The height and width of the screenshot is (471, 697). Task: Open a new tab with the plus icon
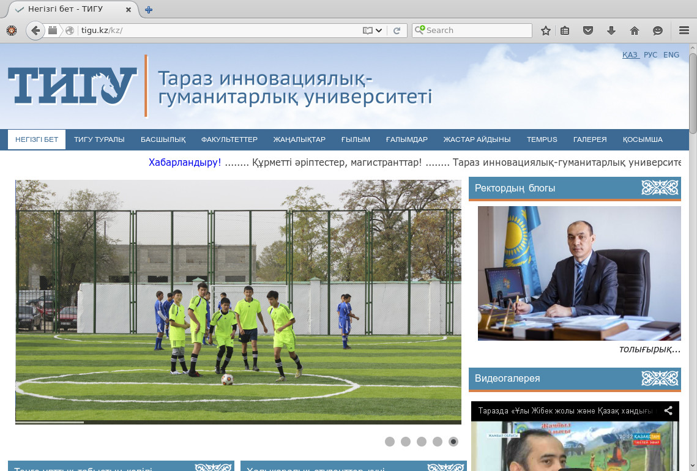click(149, 9)
